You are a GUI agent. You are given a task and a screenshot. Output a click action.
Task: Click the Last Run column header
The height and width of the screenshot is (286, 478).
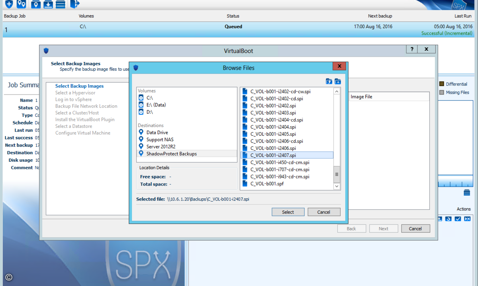[463, 16]
